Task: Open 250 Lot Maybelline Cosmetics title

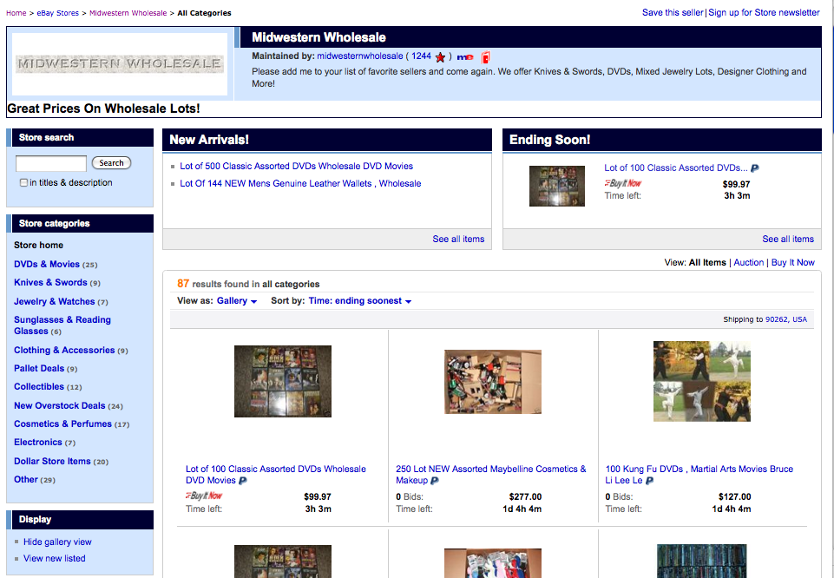Action: coord(490,475)
